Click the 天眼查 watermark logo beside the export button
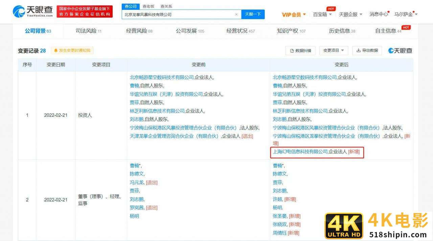 click(x=400, y=51)
